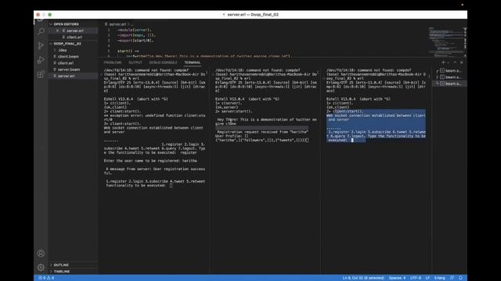Screen dimensions: 501x281
Task: Expand the Outline section
Action: tap(73, 265)
